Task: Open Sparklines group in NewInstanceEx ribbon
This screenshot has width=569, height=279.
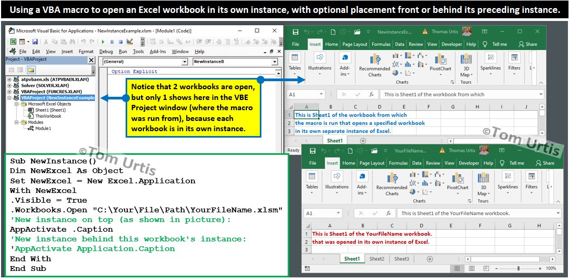Action: (490, 65)
